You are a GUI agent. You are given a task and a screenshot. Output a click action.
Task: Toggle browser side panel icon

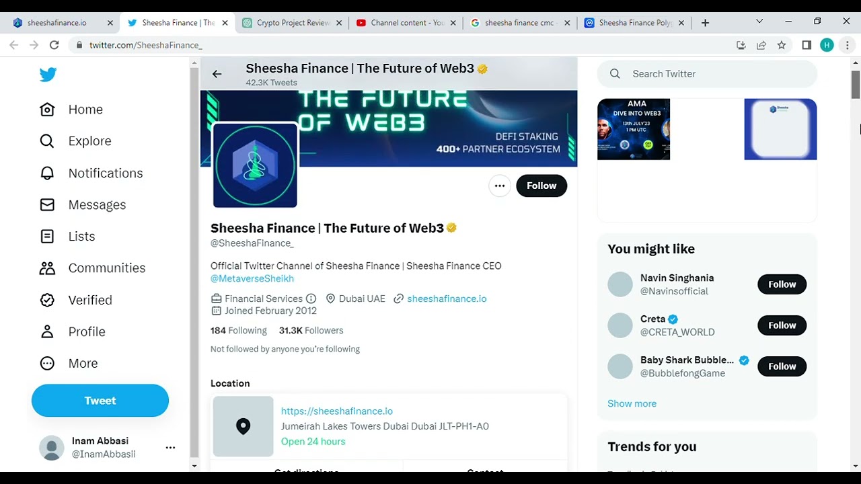(x=807, y=45)
